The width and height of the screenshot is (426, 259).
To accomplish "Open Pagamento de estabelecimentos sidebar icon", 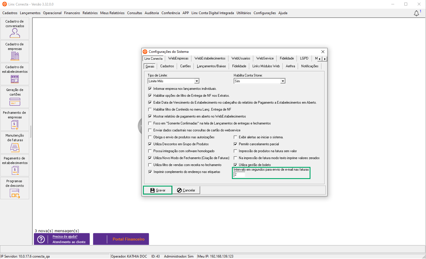I will [15, 165].
